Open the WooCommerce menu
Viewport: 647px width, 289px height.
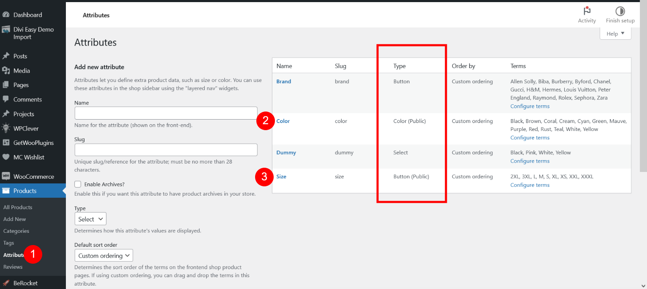(x=34, y=177)
